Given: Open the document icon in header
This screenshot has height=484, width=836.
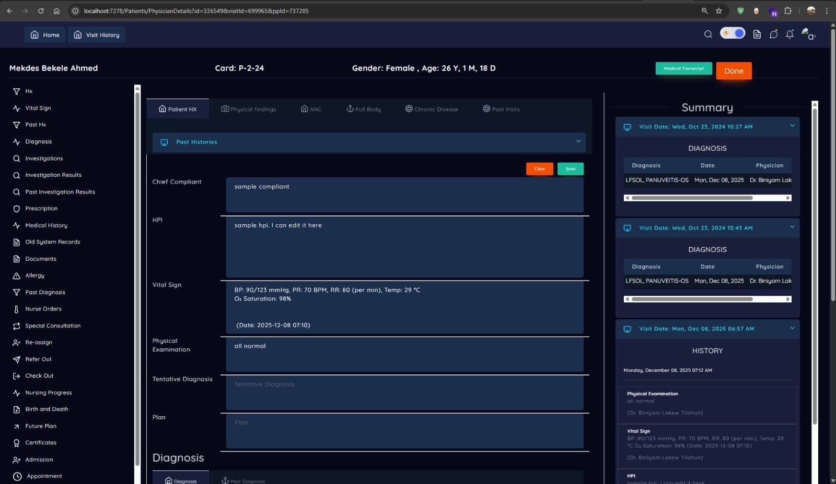Looking at the screenshot, I should 757,34.
